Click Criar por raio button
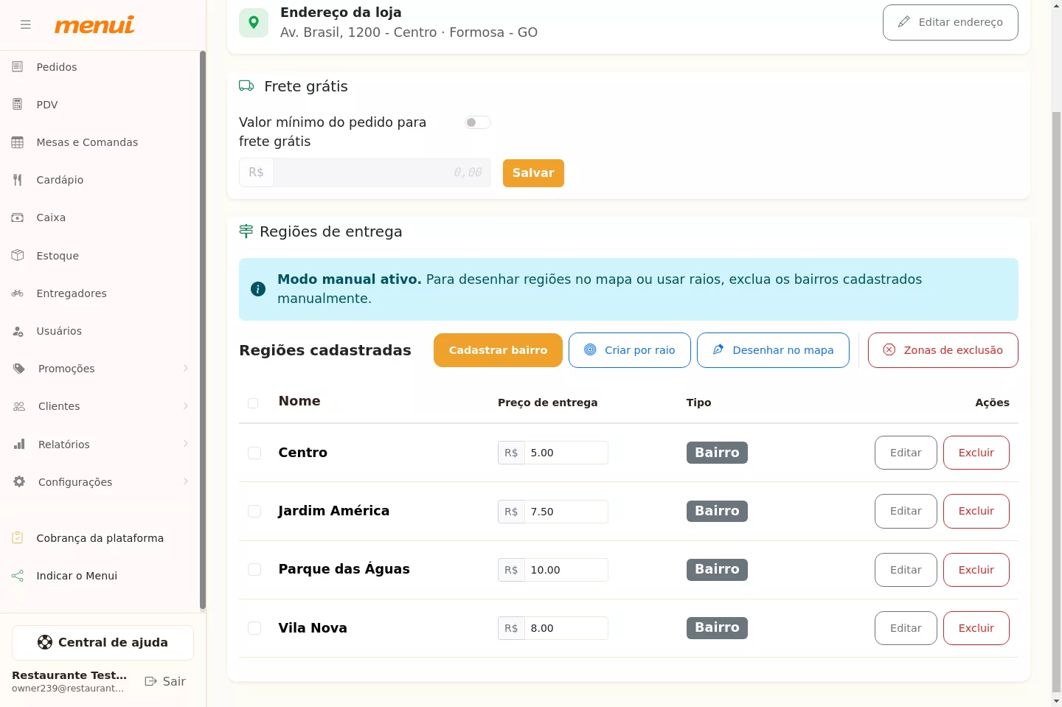 (630, 350)
